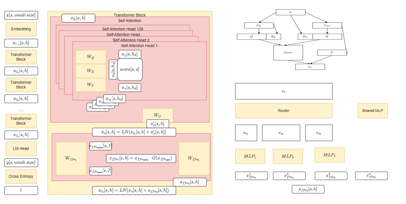The height and width of the screenshot is (204, 406).
Task: Select Transformer Block directly above x_{lL}[s,h]
Action: point(21,121)
